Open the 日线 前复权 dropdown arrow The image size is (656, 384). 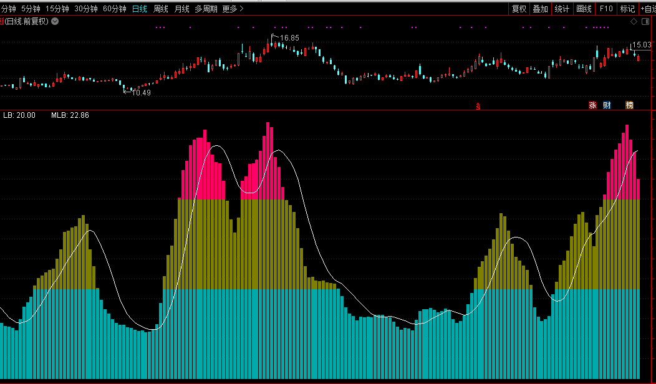tap(55, 21)
